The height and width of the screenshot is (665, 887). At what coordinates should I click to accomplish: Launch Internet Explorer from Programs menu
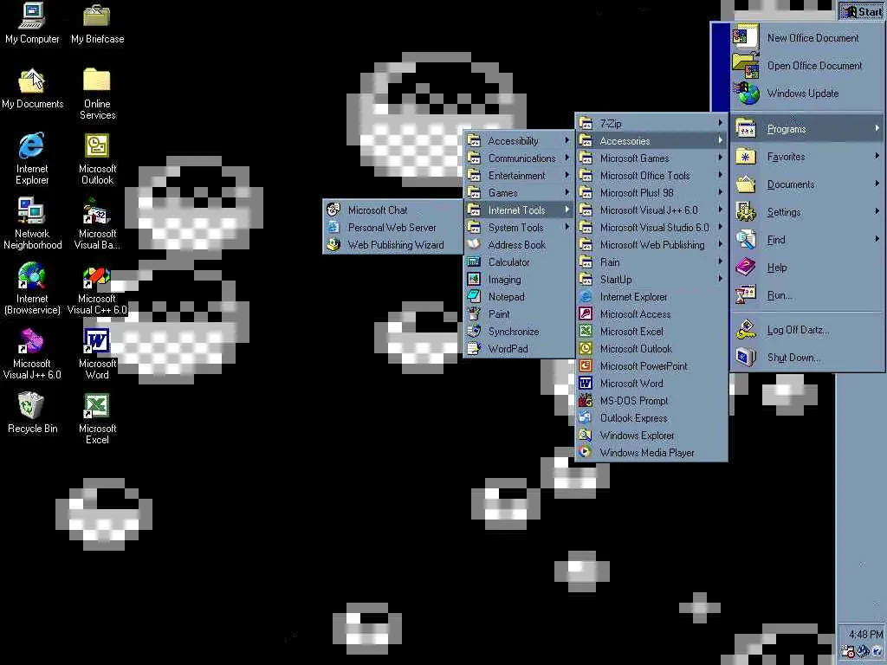(x=651, y=297)
